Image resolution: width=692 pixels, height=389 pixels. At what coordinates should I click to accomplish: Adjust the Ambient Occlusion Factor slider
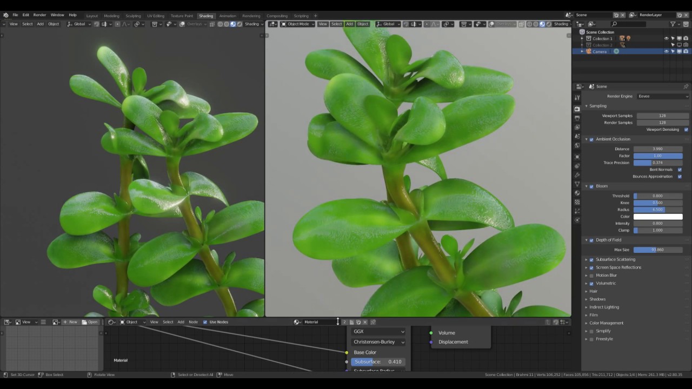tap(658, 156)
